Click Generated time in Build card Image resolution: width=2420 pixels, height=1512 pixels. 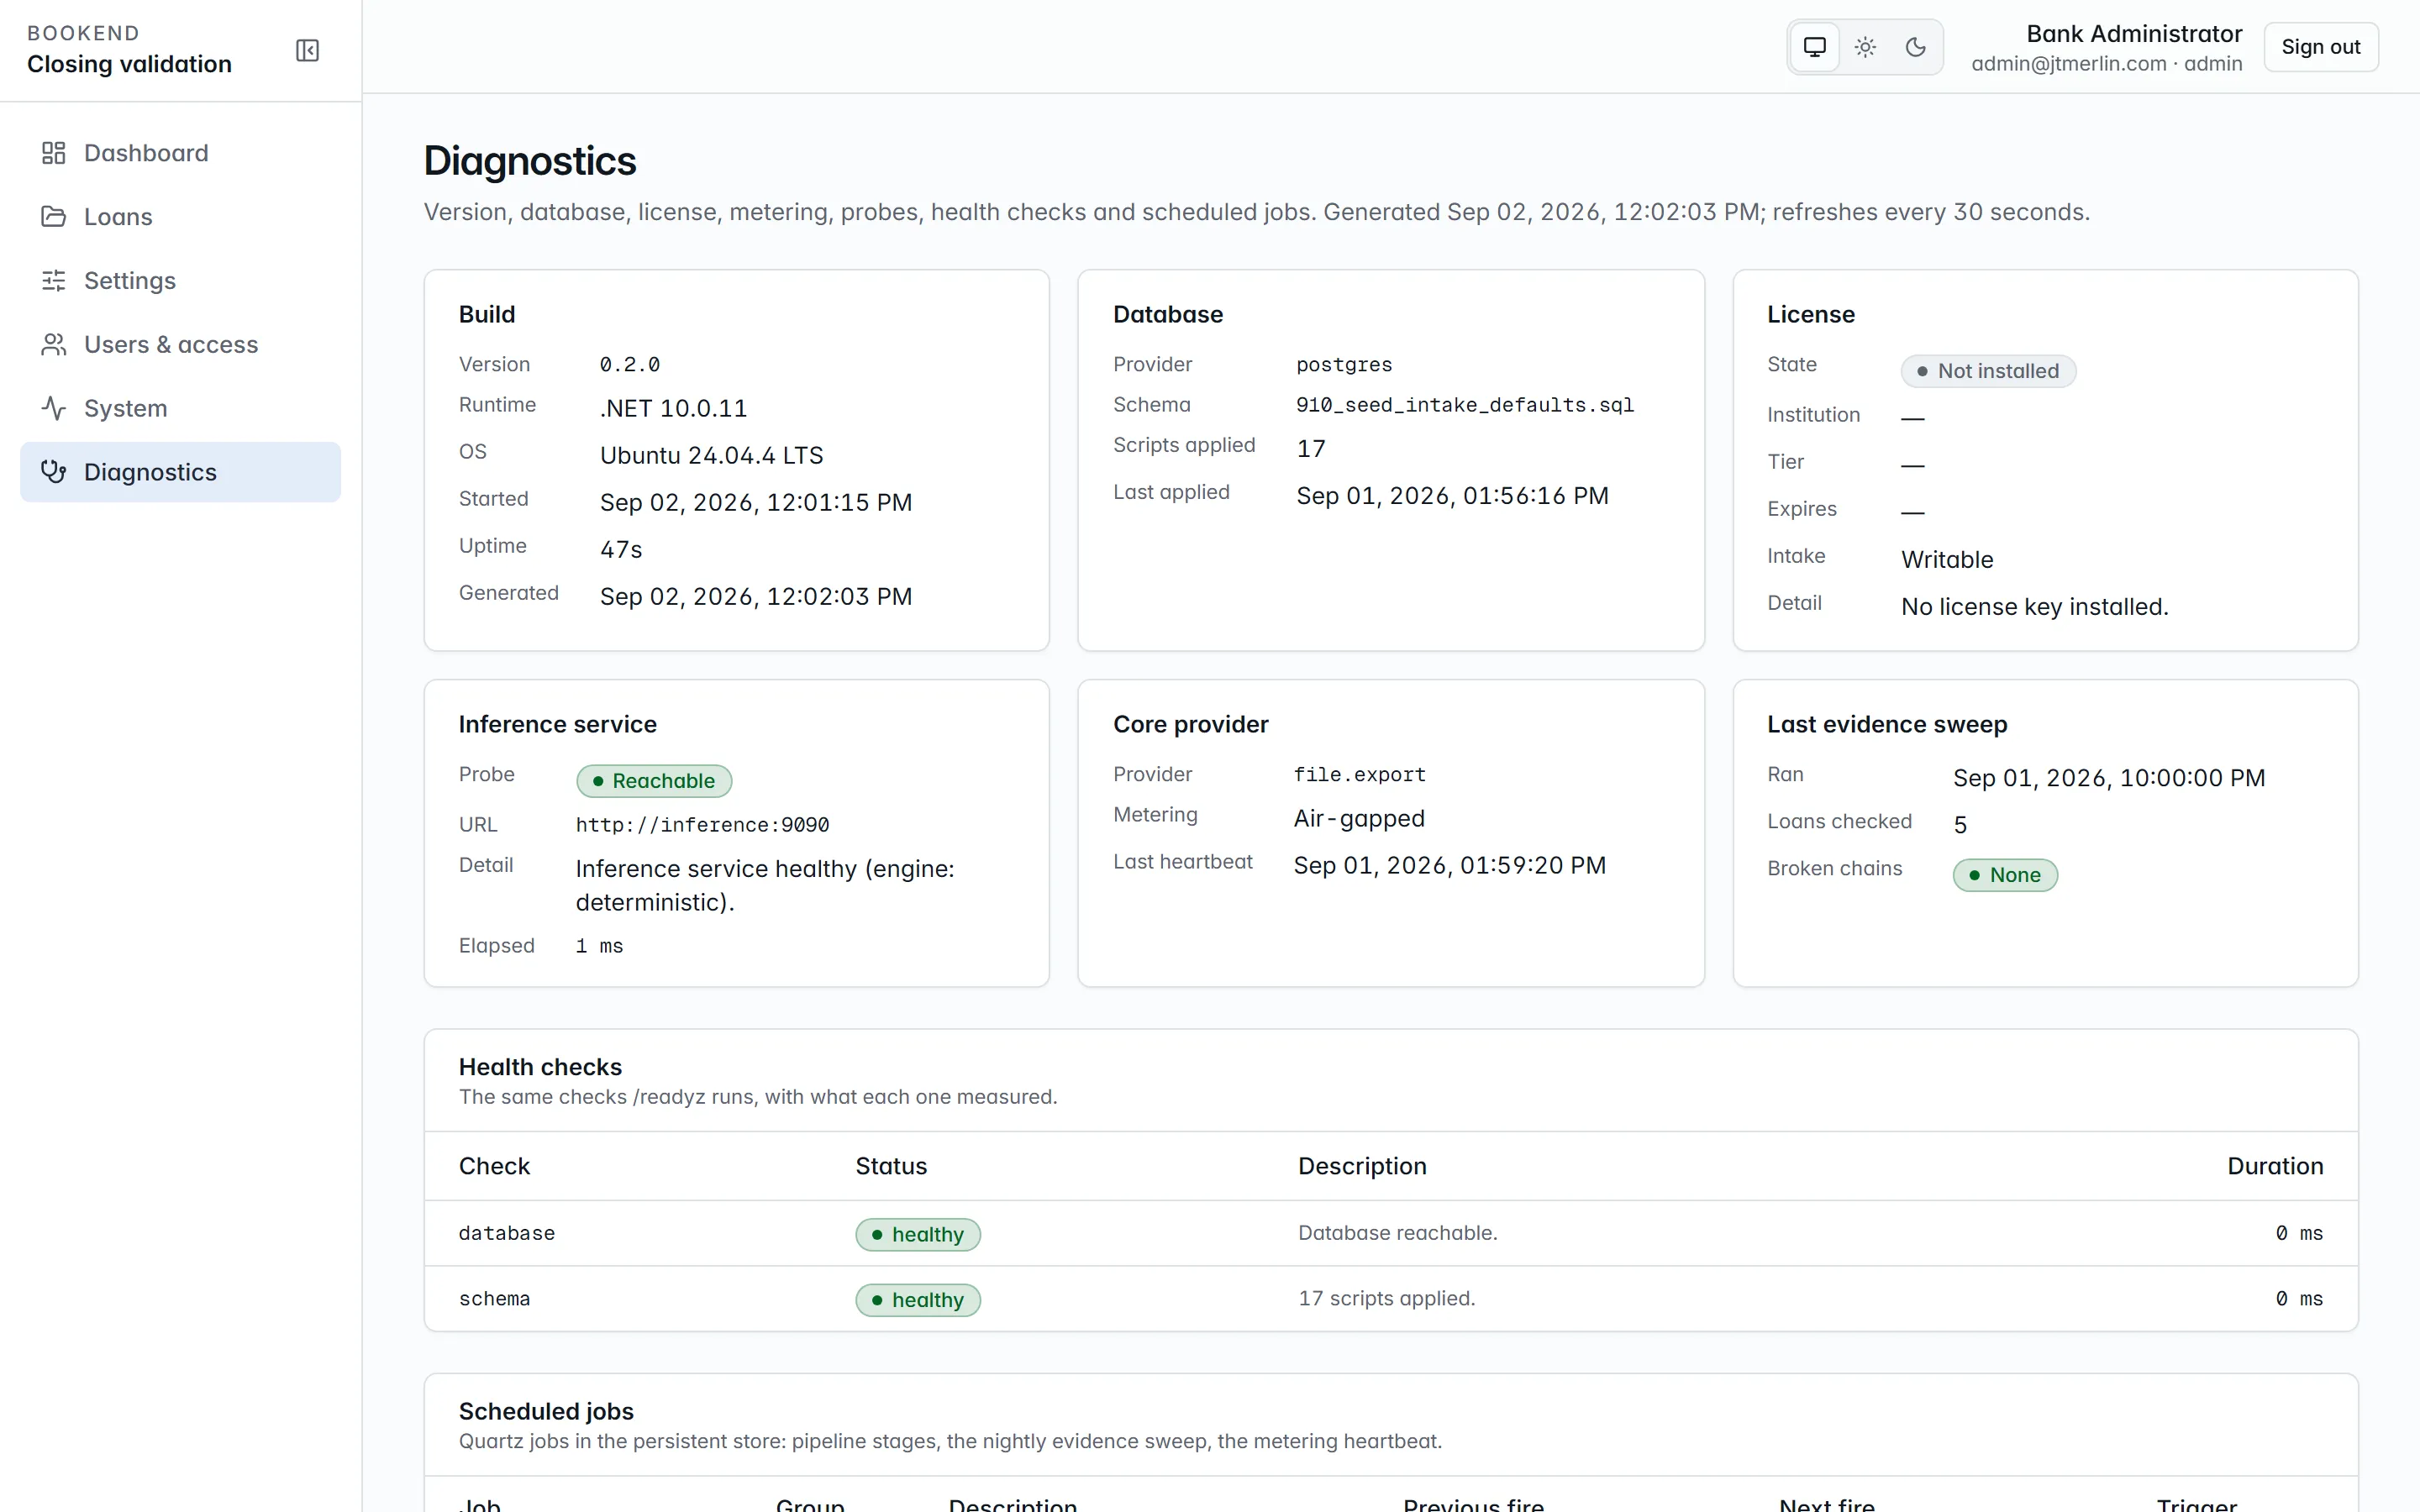756,597
